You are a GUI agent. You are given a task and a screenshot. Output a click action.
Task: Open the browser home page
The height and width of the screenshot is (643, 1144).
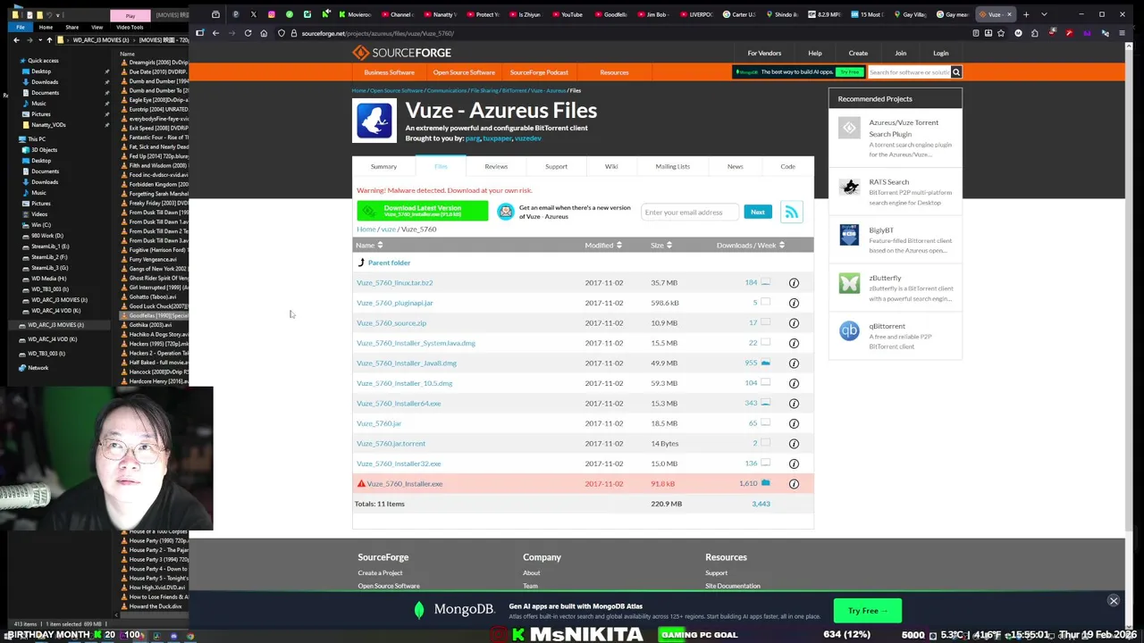coord(264,33)
